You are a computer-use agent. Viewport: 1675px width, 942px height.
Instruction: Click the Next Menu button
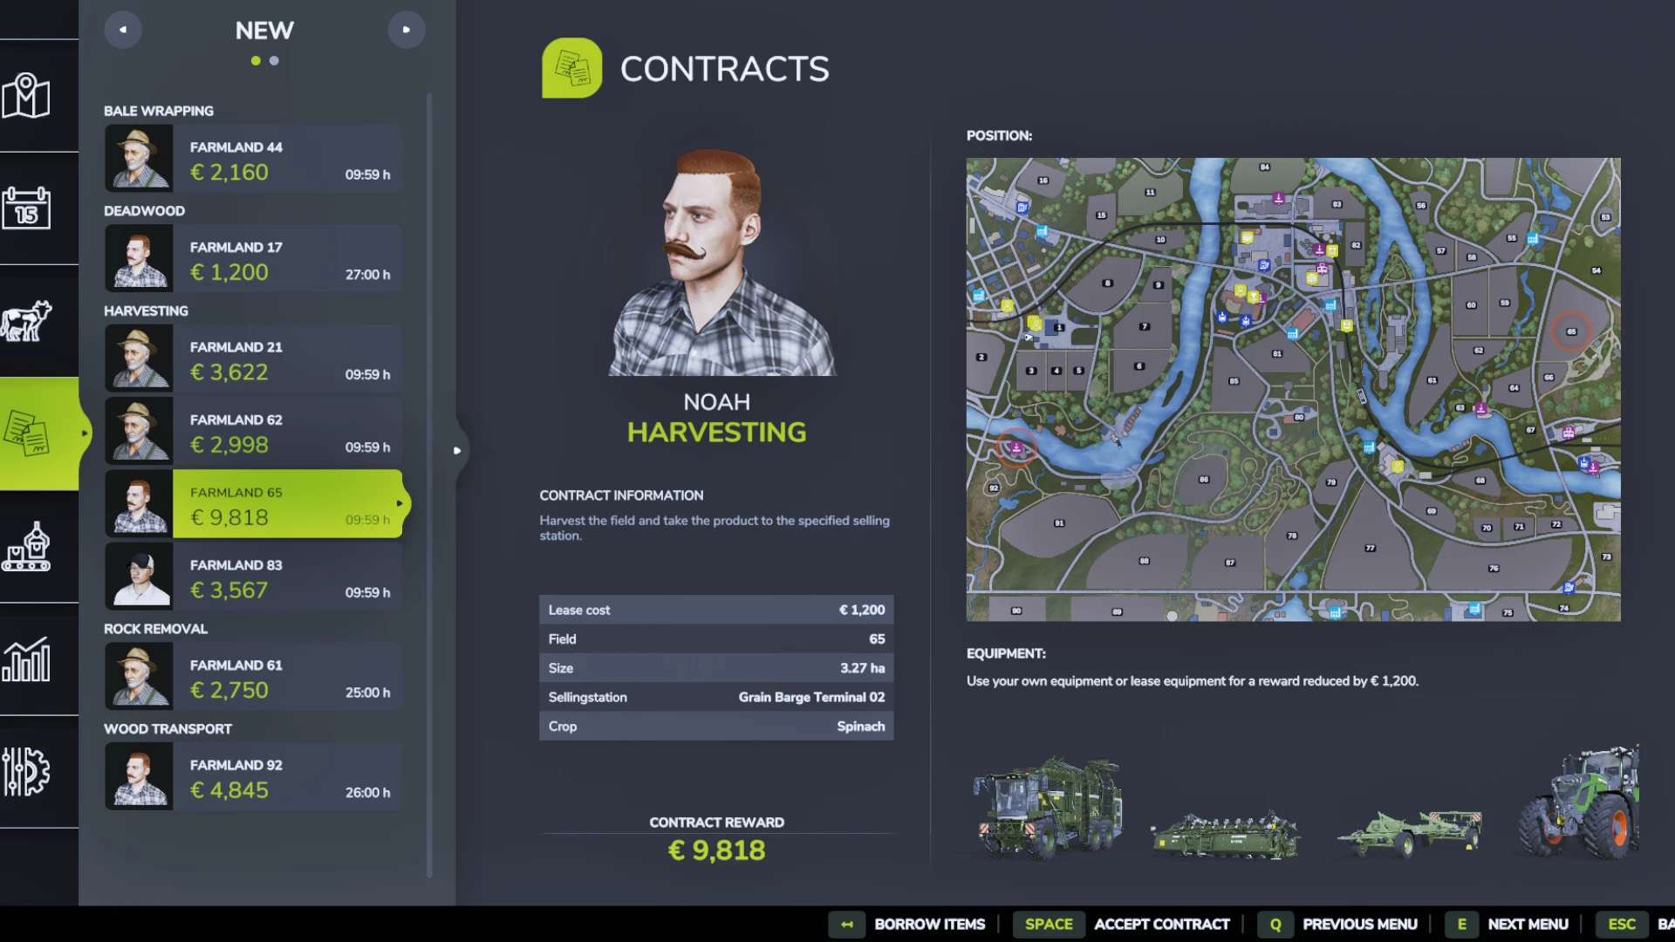point(1528,925)
